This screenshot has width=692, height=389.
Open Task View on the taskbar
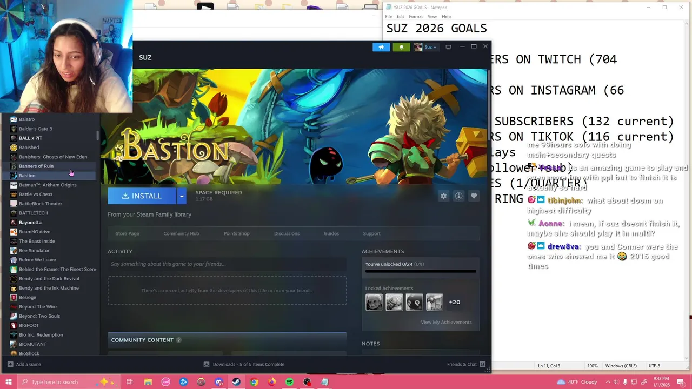(x=130, y=382)
